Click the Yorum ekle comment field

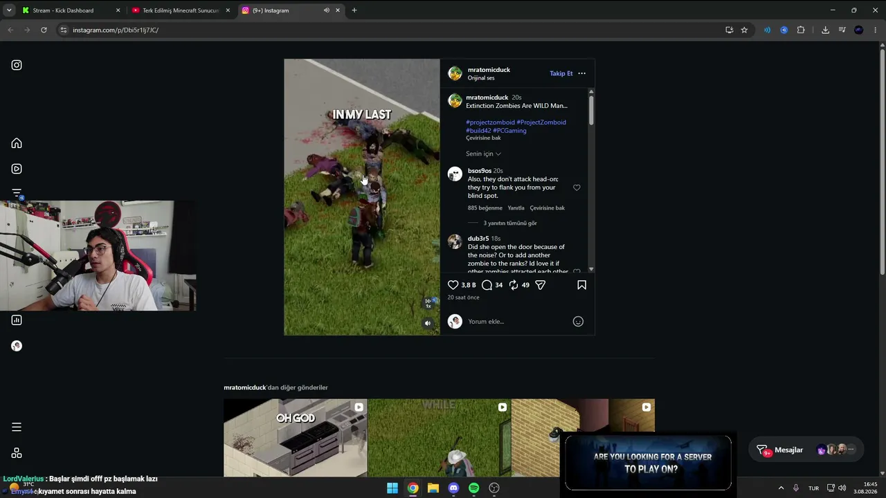coord(518,322)
